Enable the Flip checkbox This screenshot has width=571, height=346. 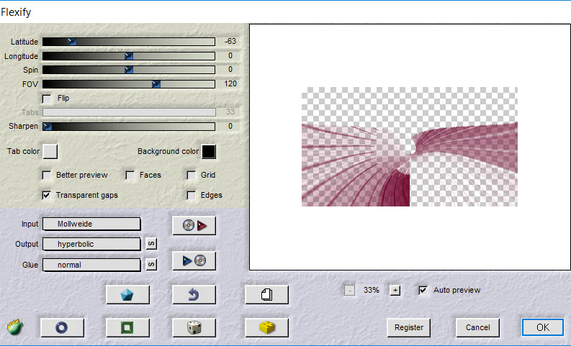click(x=48, y=98)
